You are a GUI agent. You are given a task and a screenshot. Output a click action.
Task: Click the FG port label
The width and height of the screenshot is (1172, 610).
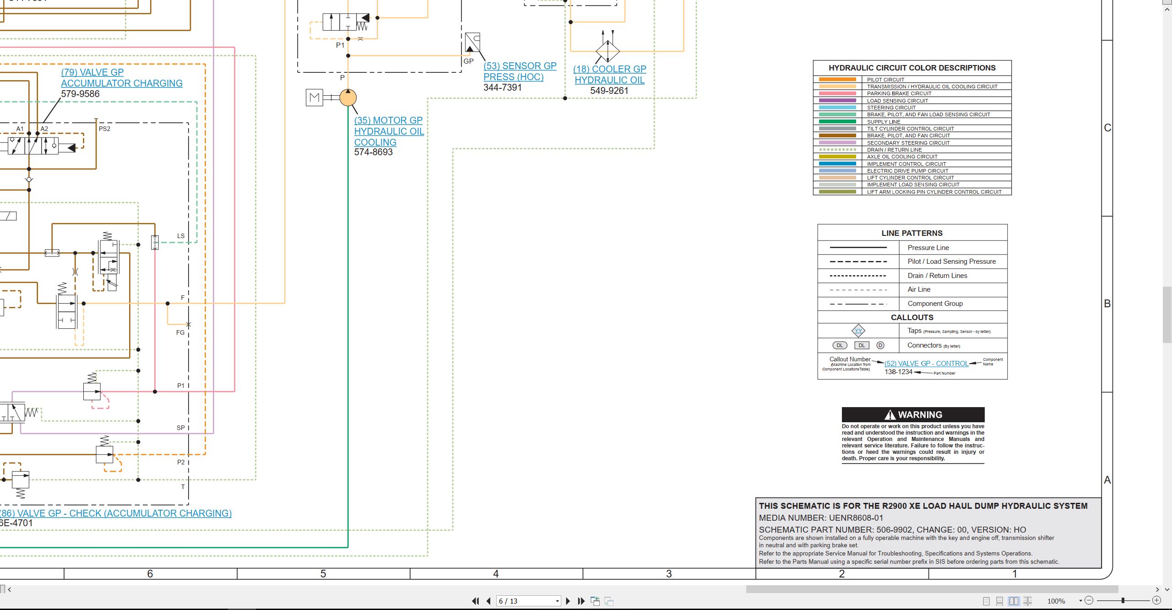point(180,332)
